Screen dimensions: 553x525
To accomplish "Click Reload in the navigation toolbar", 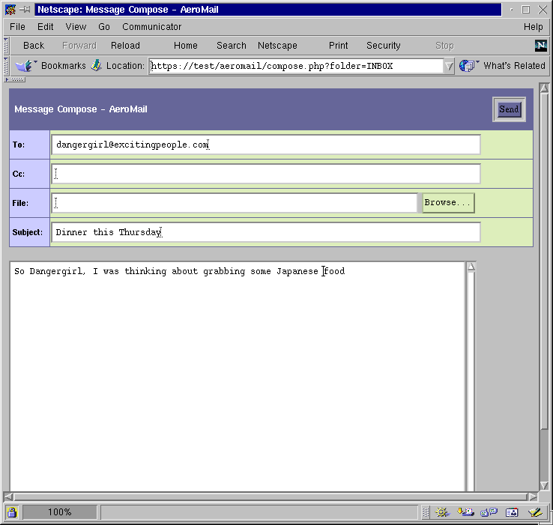I will coord(125,46).
